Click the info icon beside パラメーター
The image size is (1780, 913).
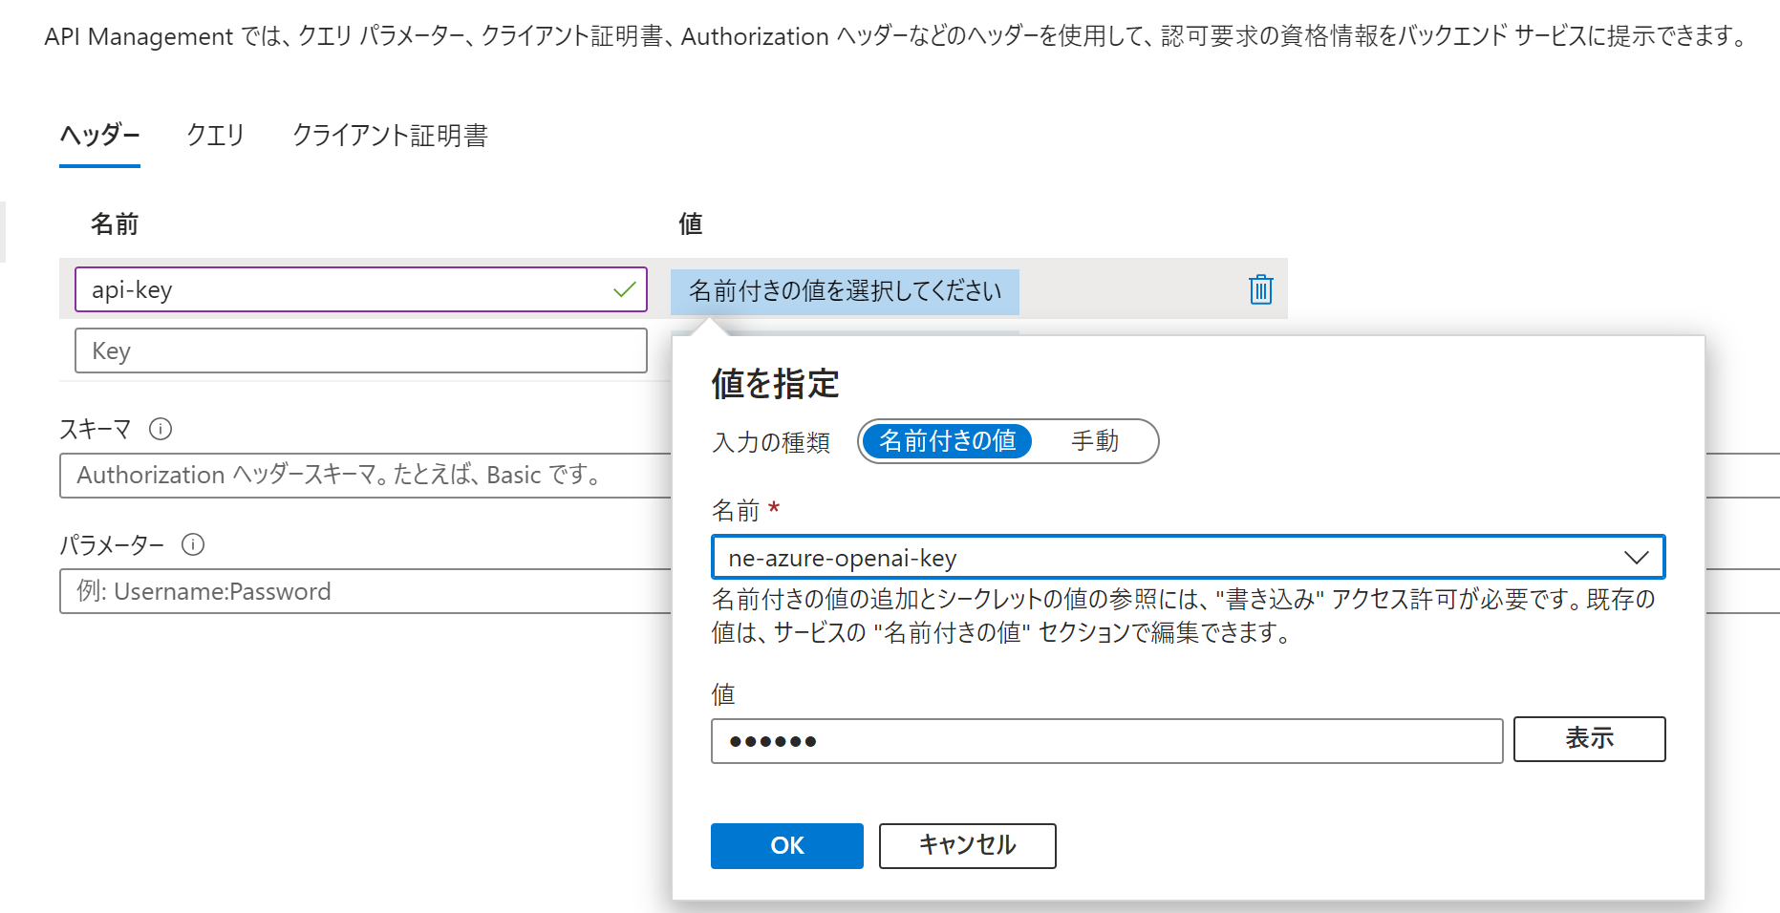193,544
